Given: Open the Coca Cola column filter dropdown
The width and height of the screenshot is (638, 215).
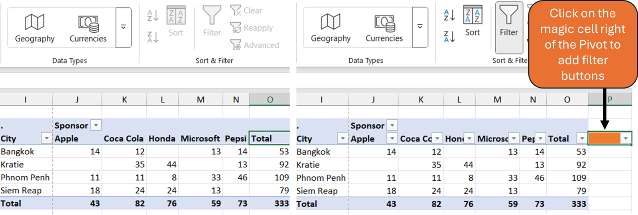Looking at the screenshot, I should (x=437, y=138).
